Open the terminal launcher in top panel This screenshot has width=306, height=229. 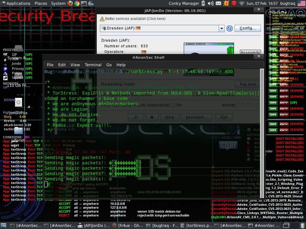click(84, 3)
